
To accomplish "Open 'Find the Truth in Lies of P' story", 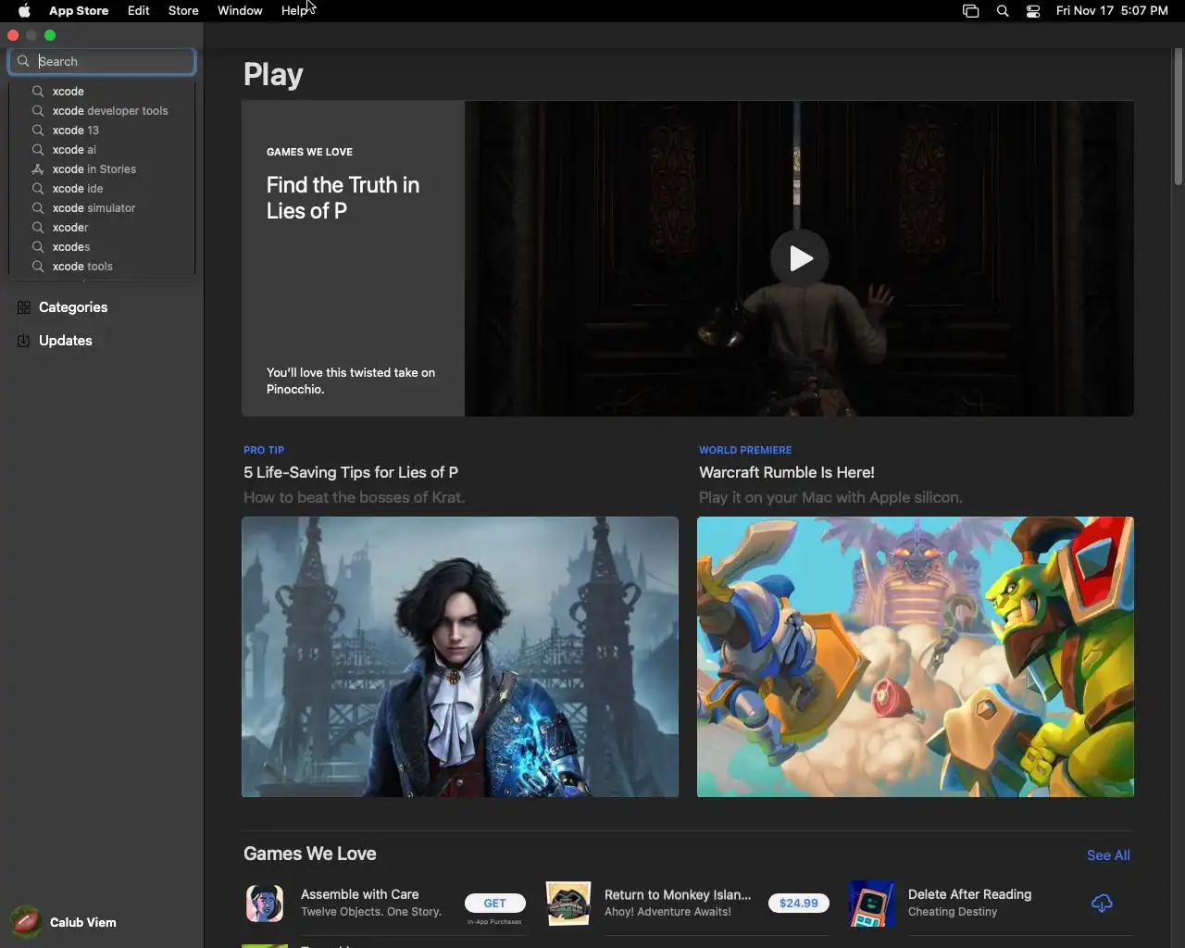I will 343,197.
